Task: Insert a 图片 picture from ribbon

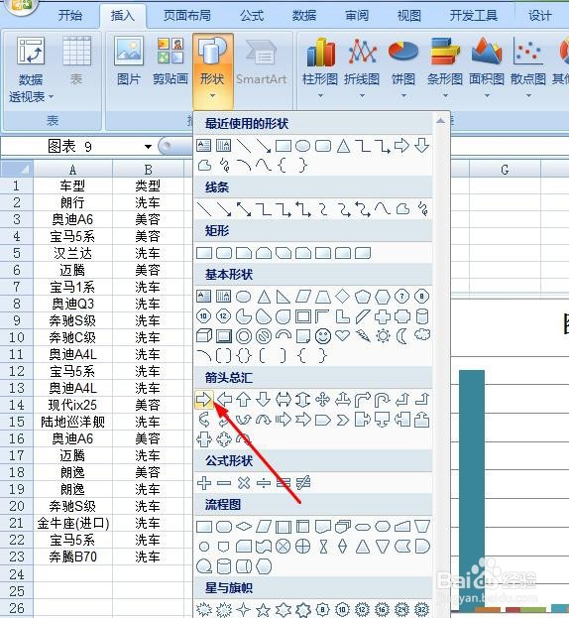Action: (x=129, y=62)
